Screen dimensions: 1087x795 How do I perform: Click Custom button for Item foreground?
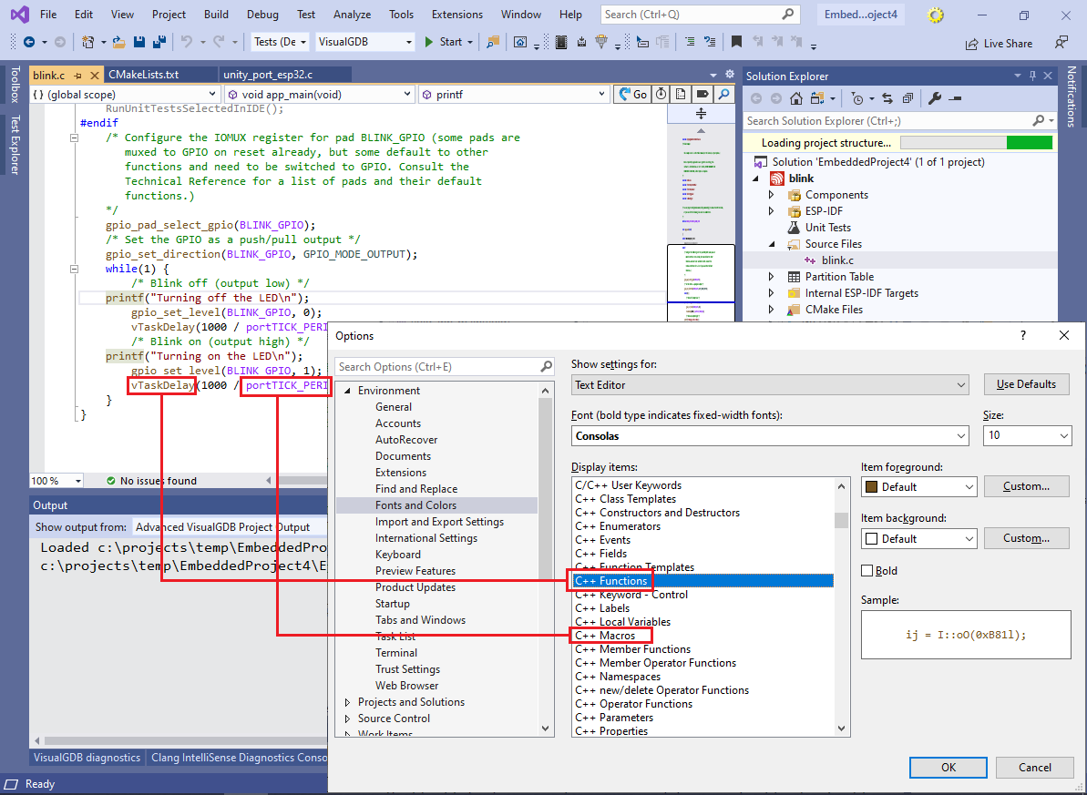coord(1026,486)
